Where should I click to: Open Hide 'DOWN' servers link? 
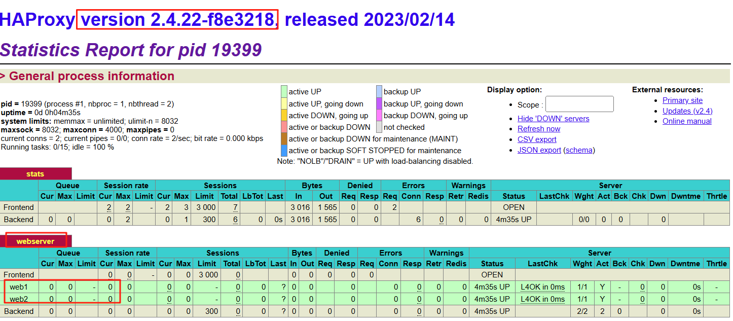pos(553,119)
